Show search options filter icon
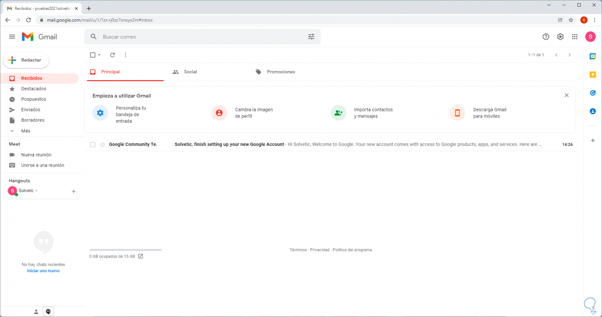 click(311, 37)
